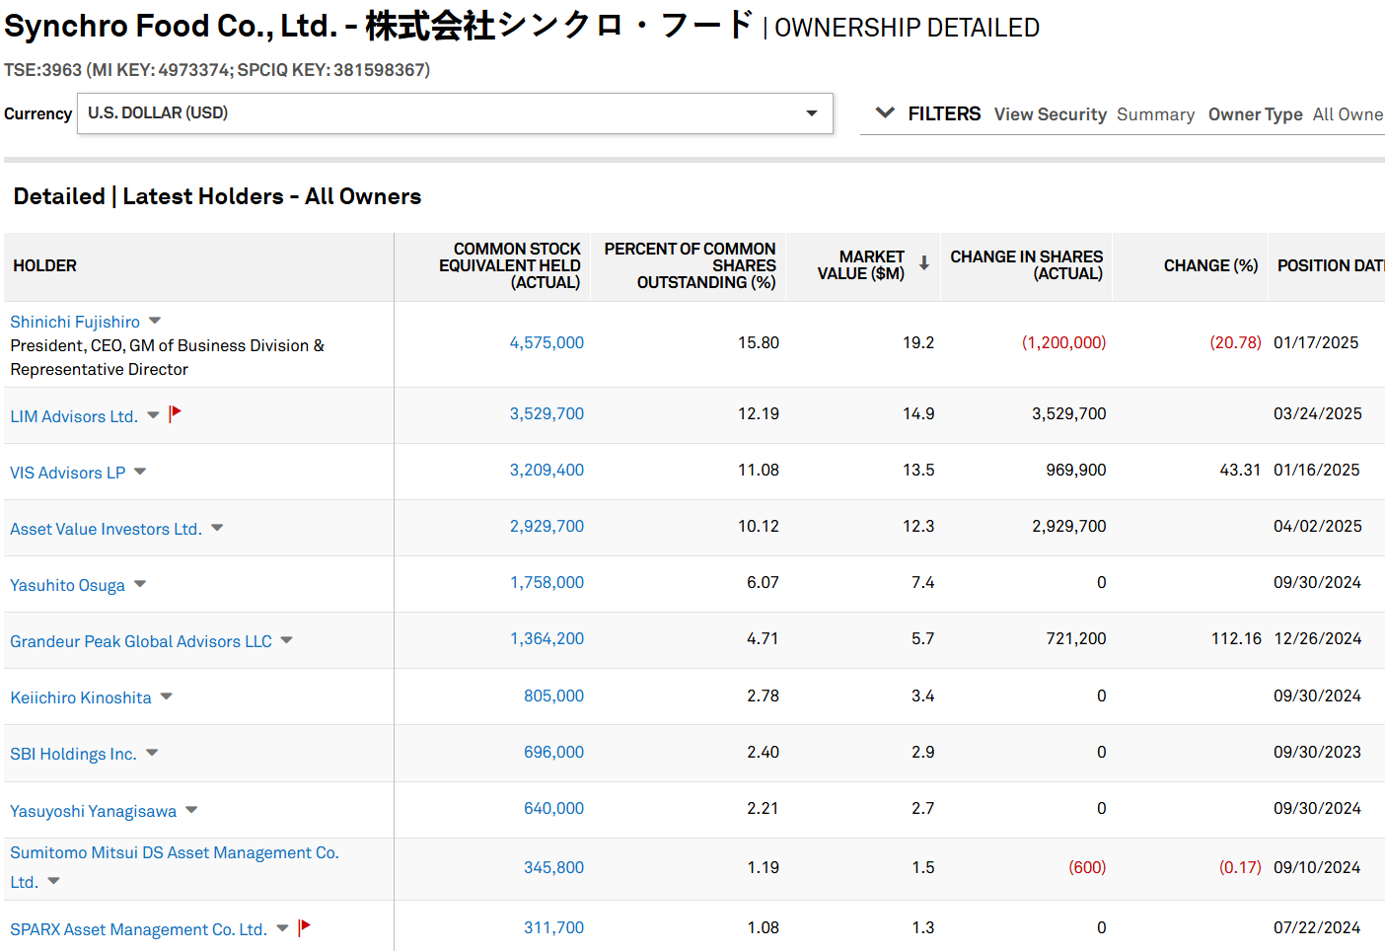This screenshot has height=951, width=1385.
Task: Open Sumitomo Mitsui DS Asset Management link
Action: point(175,867)
